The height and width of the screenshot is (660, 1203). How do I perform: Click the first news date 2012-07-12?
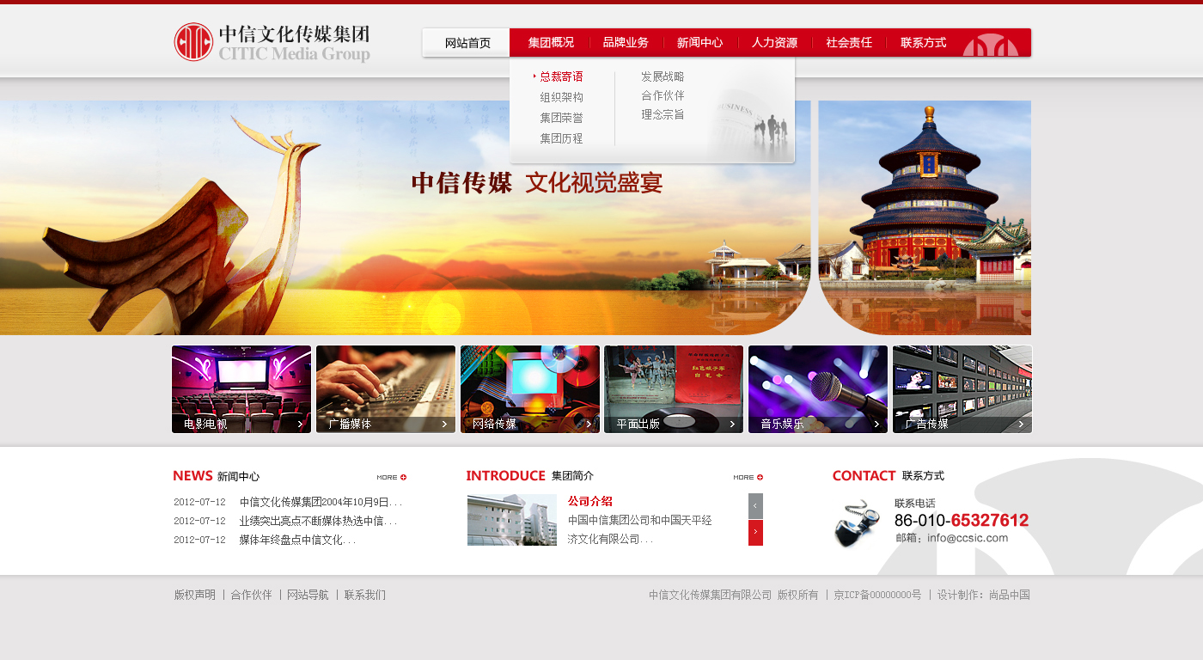(x=199, y=502)
